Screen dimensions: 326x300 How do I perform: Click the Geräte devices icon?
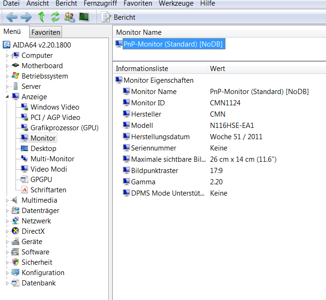click(16, 242)
